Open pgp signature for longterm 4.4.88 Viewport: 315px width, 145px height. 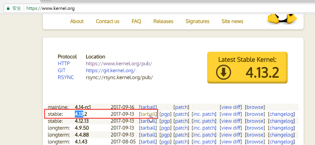tap(165, 135)
